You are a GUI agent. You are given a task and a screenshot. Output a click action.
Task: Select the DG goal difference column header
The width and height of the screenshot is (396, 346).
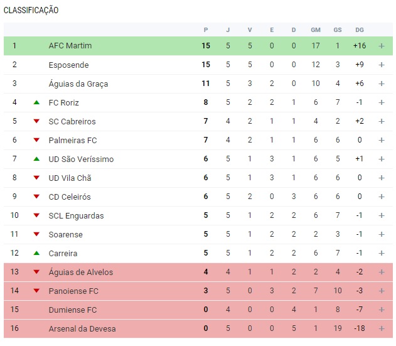pos(360,30)
